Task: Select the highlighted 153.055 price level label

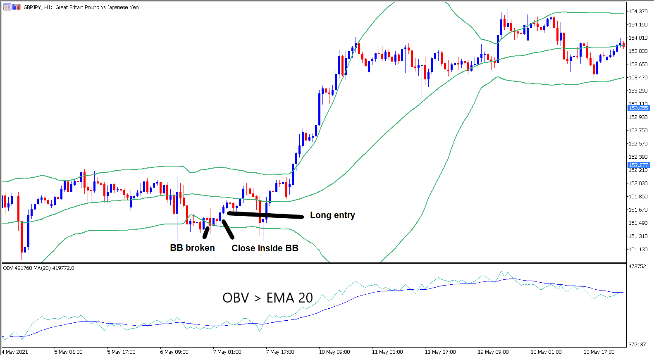Action: 638,108
